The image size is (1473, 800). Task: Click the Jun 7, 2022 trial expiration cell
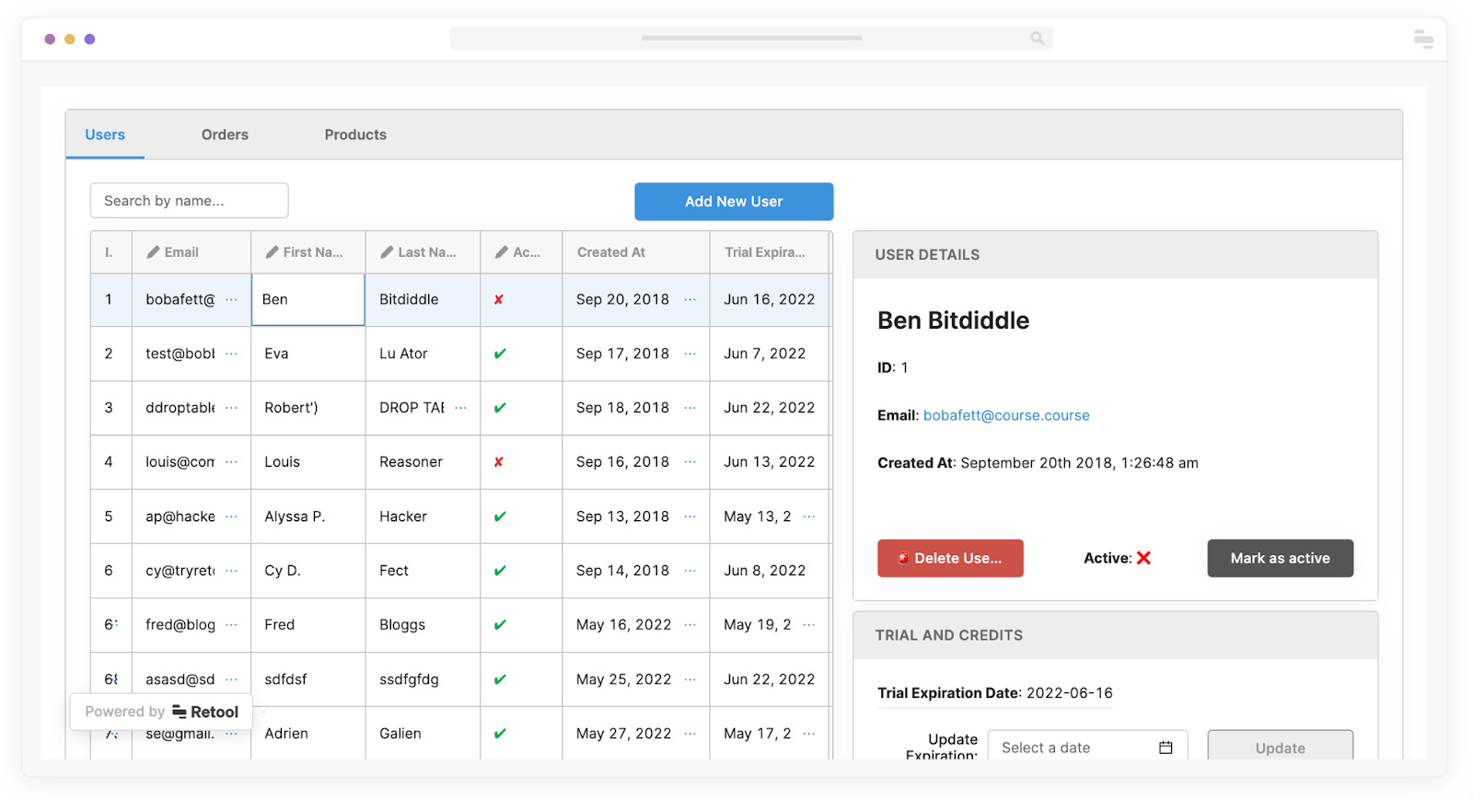tap(770, 354)
